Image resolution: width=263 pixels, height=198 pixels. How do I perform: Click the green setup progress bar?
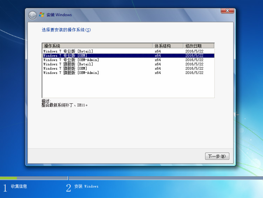coord(8,178)
